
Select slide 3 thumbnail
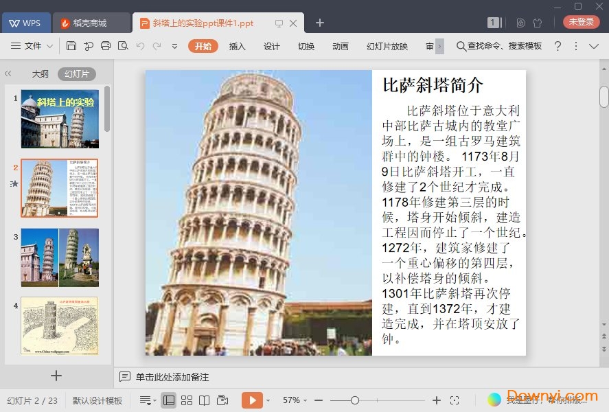pyautogui.click(x=60, y=257)
